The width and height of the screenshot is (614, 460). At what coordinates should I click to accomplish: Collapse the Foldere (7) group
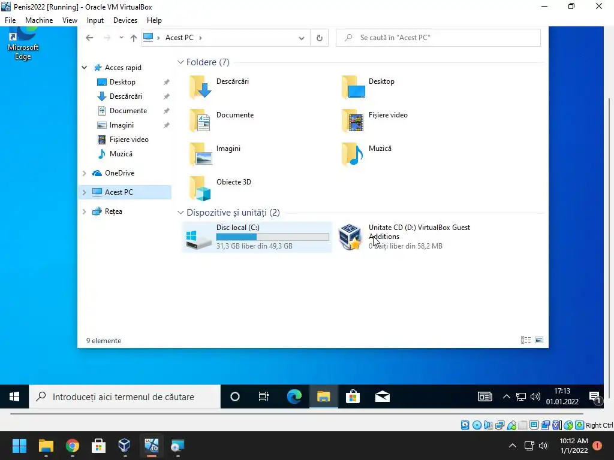(x=180, y=62)
